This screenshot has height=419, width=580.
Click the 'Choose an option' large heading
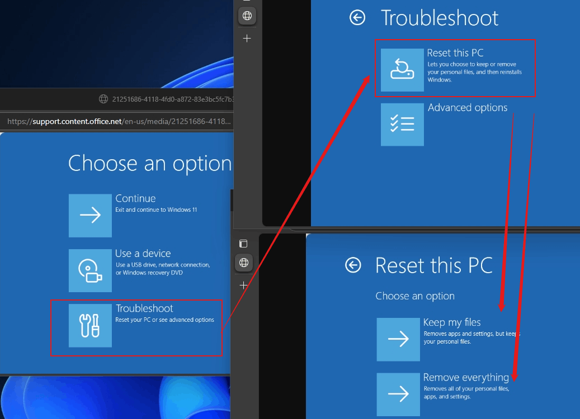[x=150, y=163]
